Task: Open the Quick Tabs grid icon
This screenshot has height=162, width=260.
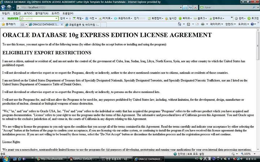Action: click(22, 24)
